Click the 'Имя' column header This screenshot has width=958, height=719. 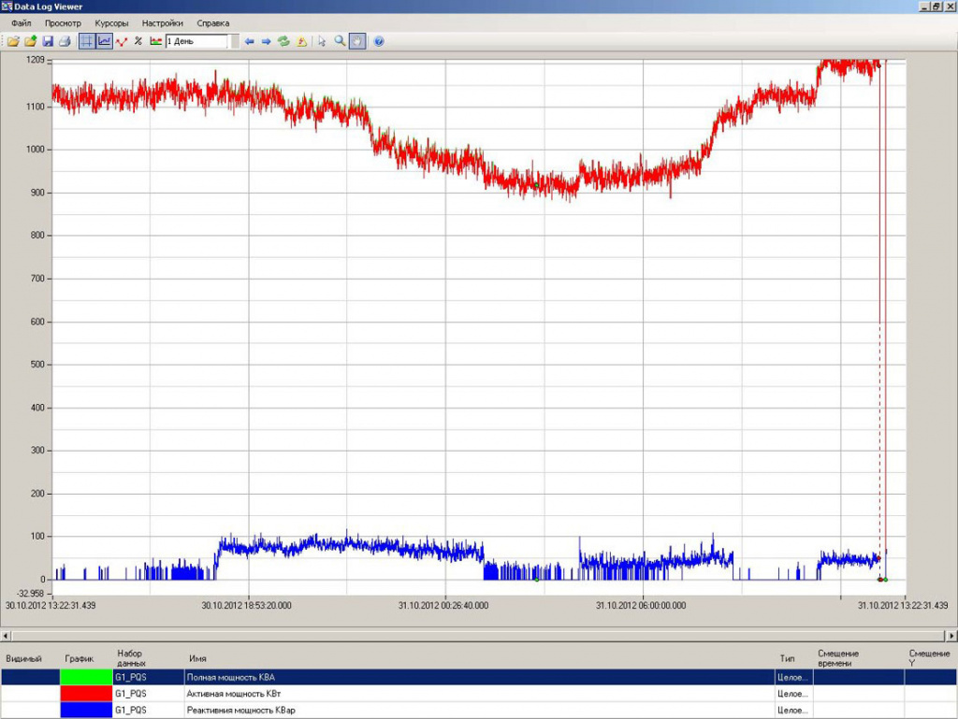point(197,658)
